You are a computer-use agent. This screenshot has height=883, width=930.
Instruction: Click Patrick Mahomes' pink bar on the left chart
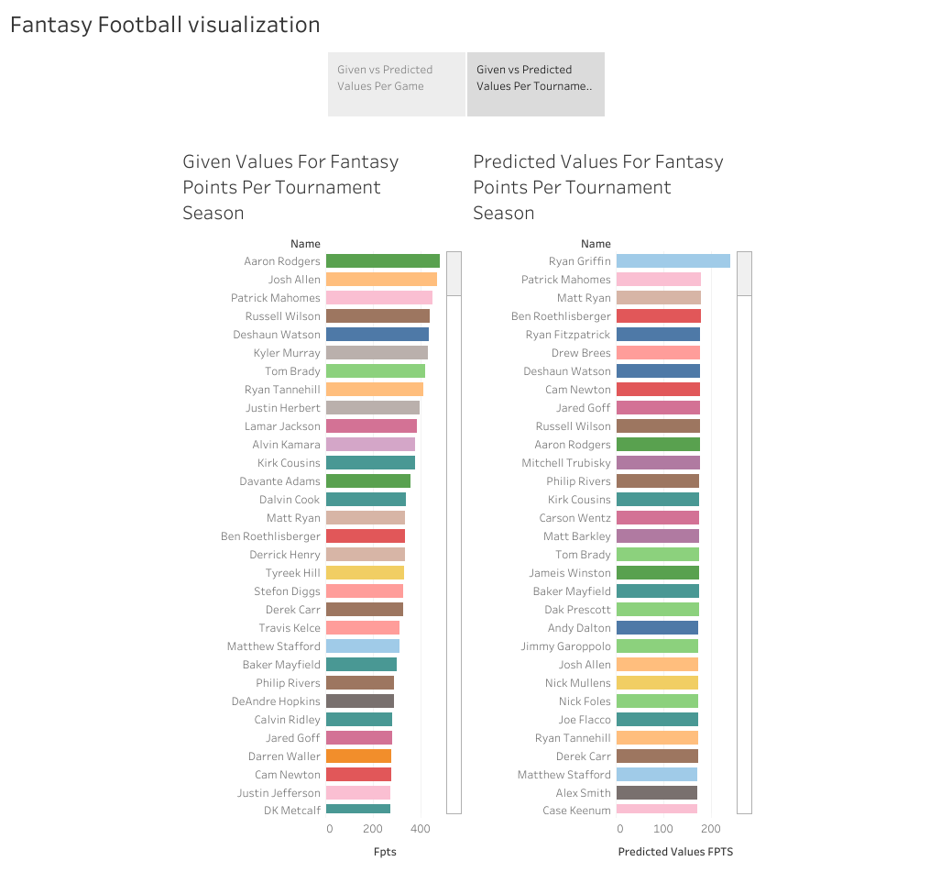[x=380, y=297]
